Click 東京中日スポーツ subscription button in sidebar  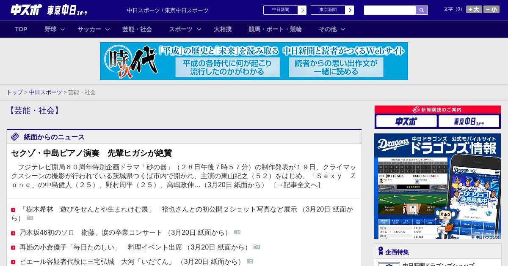point(469,122)
